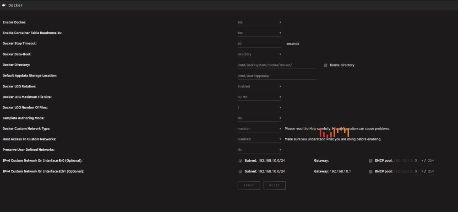Viewport: 458px width, 212px height.
Task: Open Host Access To Custom Networks dropdown
Action: (259, 139)
